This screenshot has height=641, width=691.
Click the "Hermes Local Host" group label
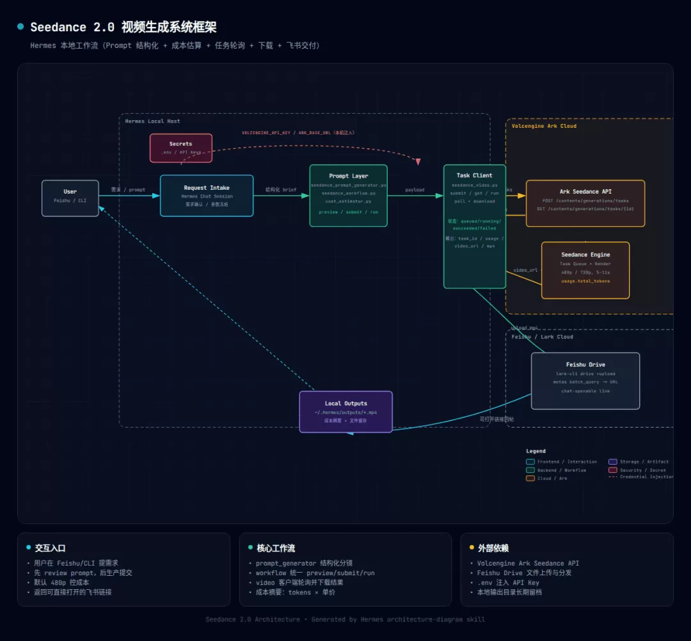pos(152,121)
